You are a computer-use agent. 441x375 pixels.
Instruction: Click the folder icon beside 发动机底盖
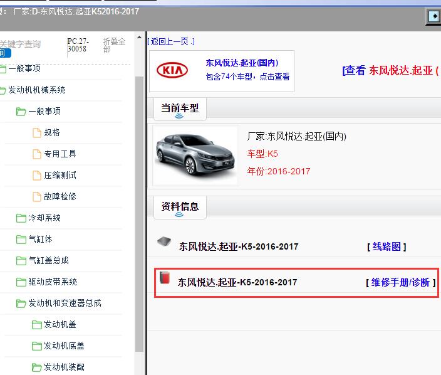(37, 346)
